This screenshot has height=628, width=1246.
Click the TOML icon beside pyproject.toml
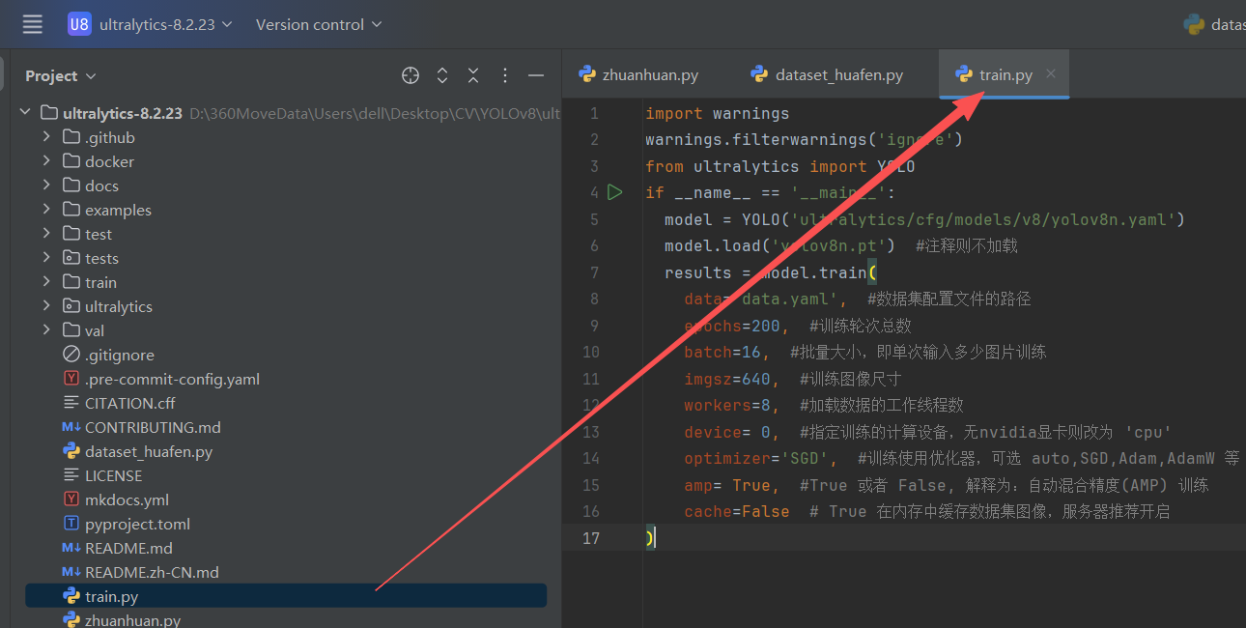pyautogui.click(x=71, y=524)
